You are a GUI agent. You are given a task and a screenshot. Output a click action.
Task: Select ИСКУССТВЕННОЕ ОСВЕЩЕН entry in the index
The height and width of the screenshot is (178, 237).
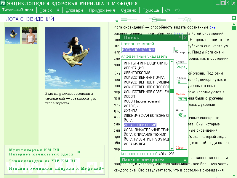point(146,92)
